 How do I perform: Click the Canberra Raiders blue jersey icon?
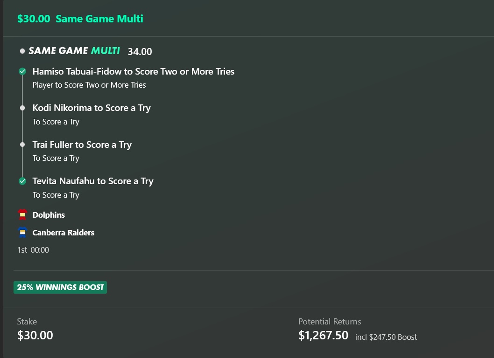(x=22, y=233)
